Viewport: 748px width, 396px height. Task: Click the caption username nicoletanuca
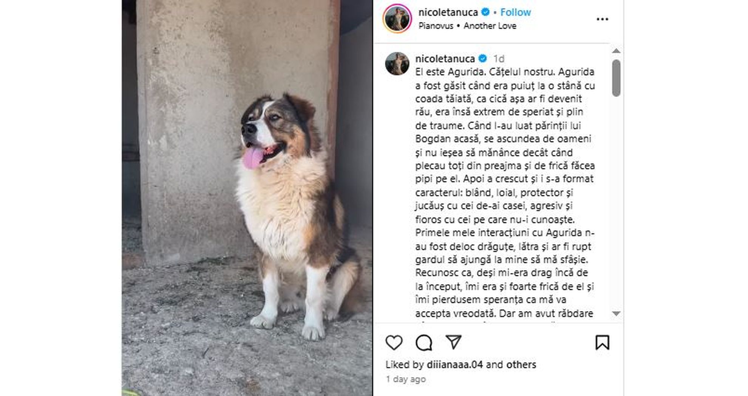[445, 59]
